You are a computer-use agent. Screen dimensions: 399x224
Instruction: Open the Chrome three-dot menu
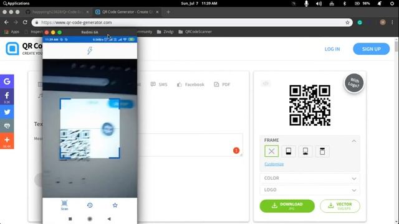[392, 22]
